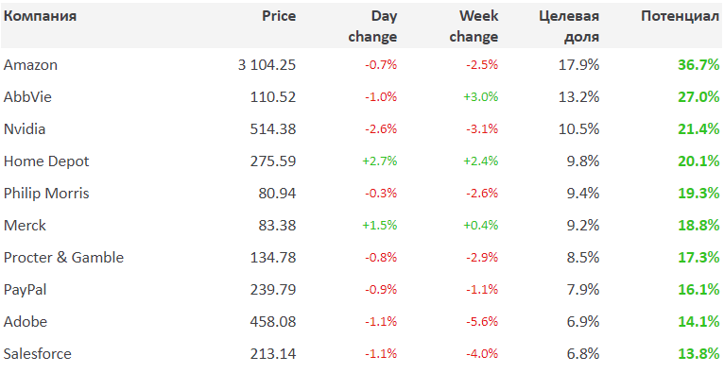Click the Merck company name

(25, 226)
